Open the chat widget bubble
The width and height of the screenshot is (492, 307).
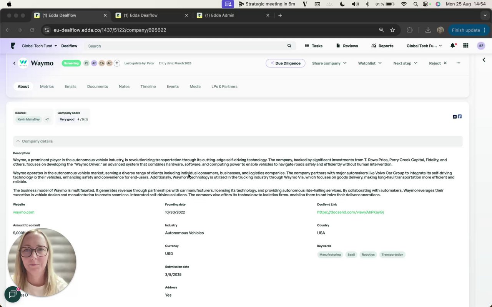pos(12,294)
